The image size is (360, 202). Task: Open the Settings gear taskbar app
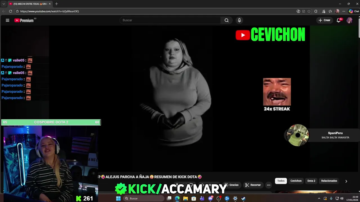[x=235, y=198]
